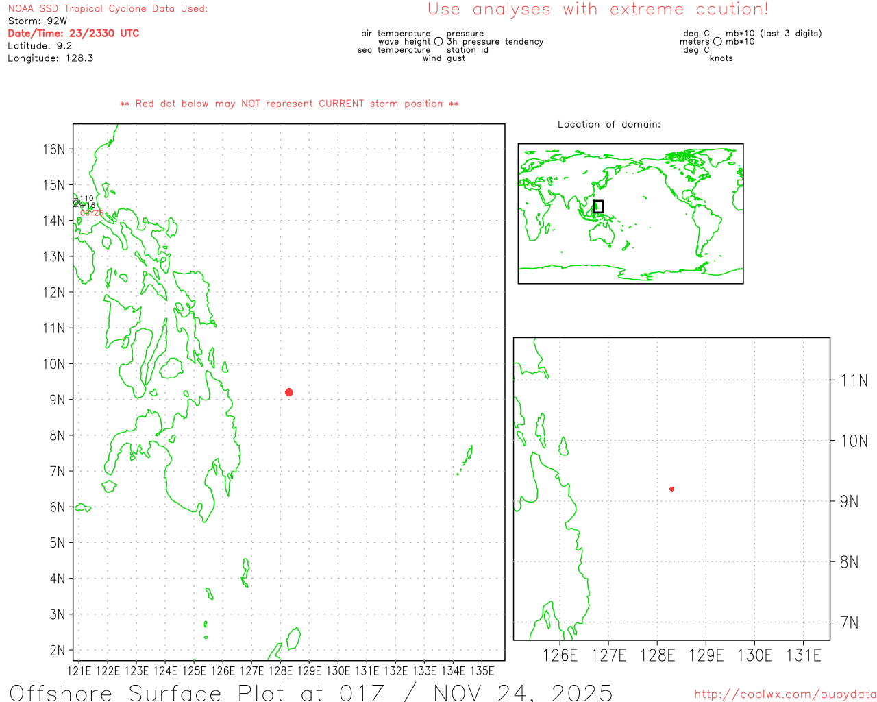Screen dimensions: 877x702
Task: Click the units circle in right legend
Action: 717,42
